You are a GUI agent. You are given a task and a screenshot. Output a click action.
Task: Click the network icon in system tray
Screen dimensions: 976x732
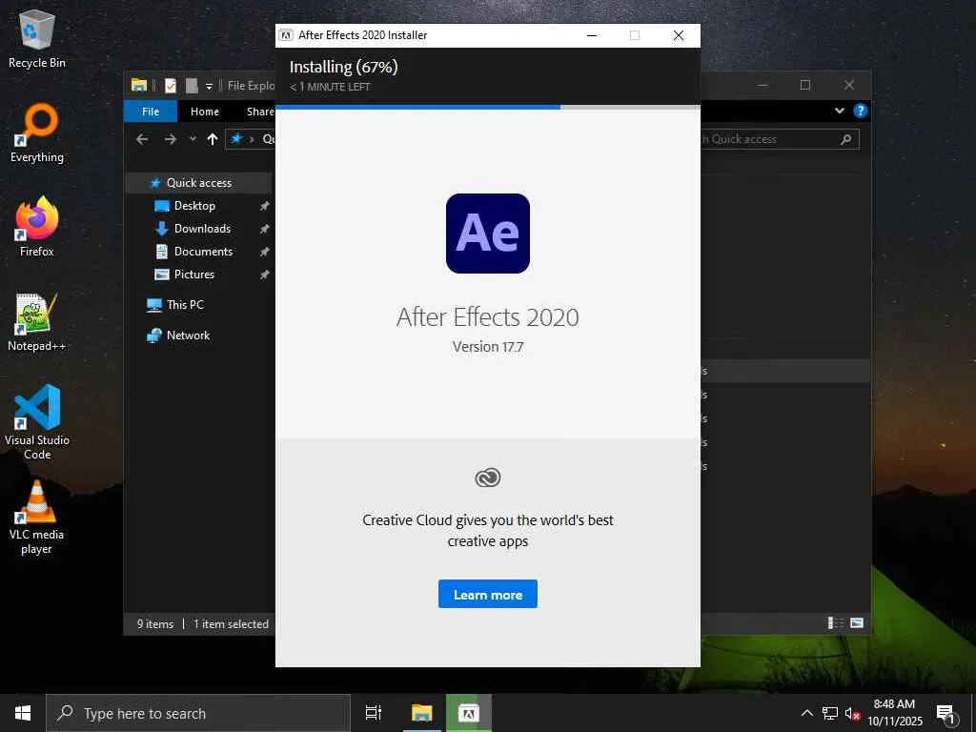pyautogui.click(x=830, y=713)
